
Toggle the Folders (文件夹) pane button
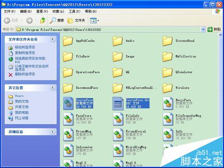(76, 21)
